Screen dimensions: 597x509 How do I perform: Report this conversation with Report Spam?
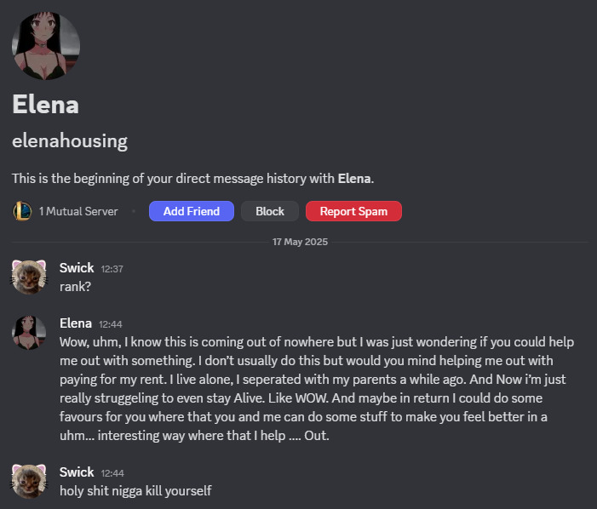click(x=353, y=211)
